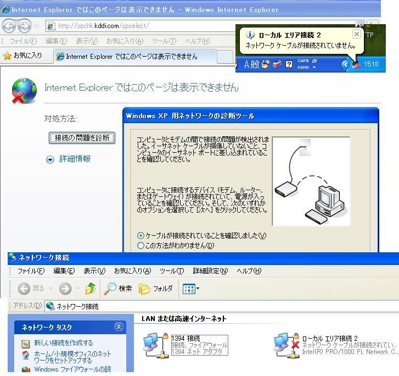399x376 pixels.
Task: Open 編集(E) menu in Internet Explorer
Action: coord(56,41)
